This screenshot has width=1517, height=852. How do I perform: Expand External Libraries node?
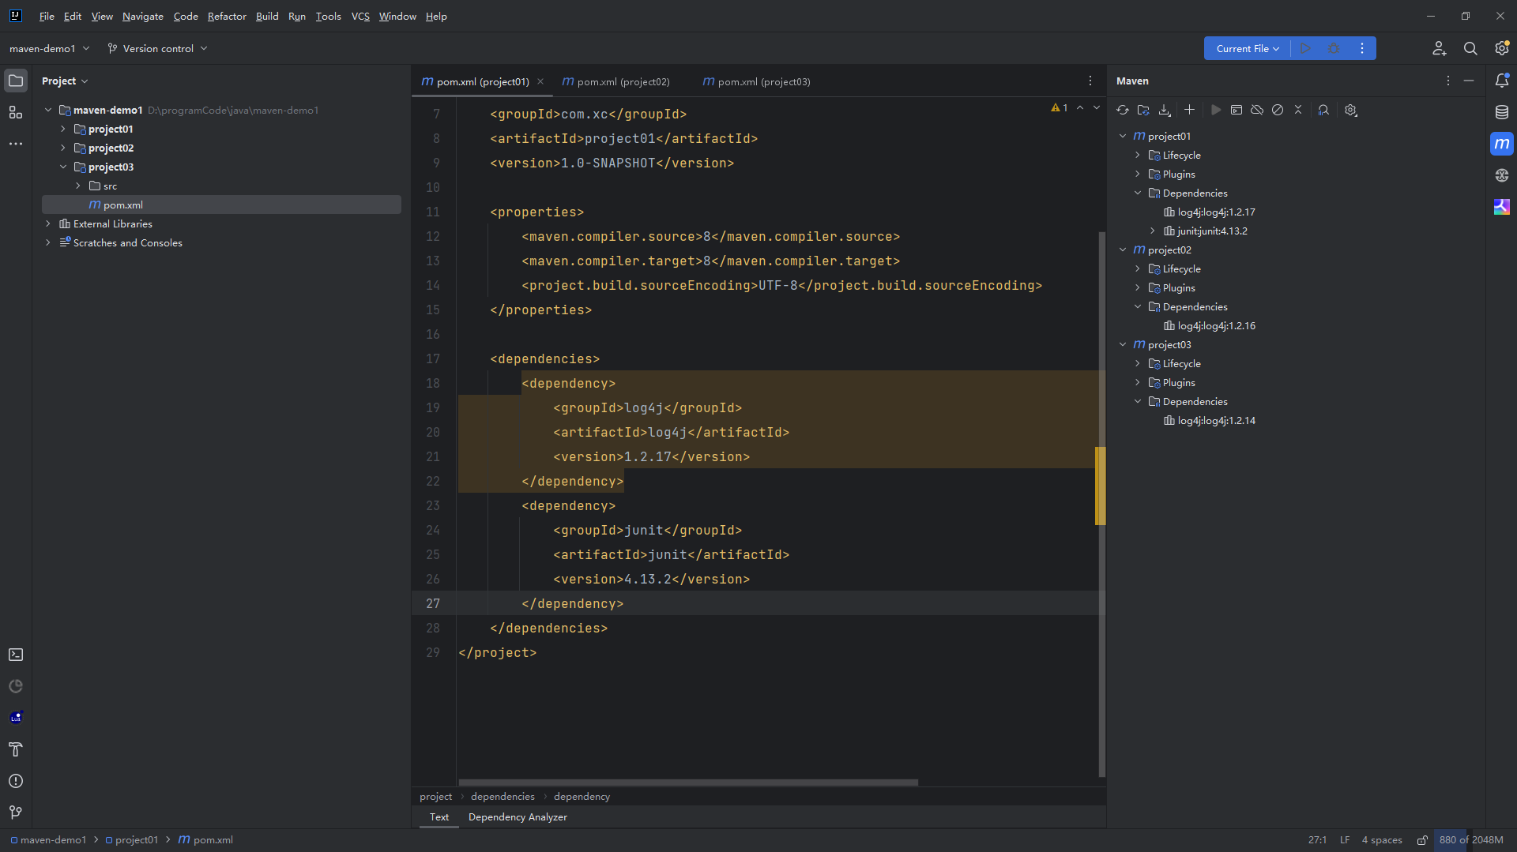click(48, 224)
